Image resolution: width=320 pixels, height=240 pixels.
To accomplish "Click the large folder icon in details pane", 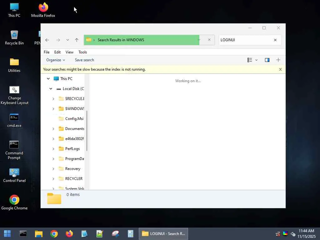I will pyautogui.click(x=54, y=198).
